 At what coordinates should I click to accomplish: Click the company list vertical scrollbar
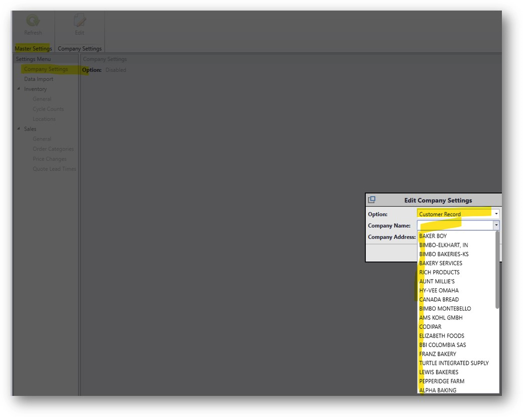(x=497, y=271)
